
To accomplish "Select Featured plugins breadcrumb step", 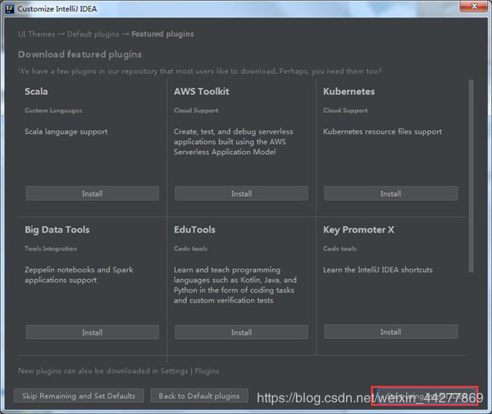I will coord(163,34).
